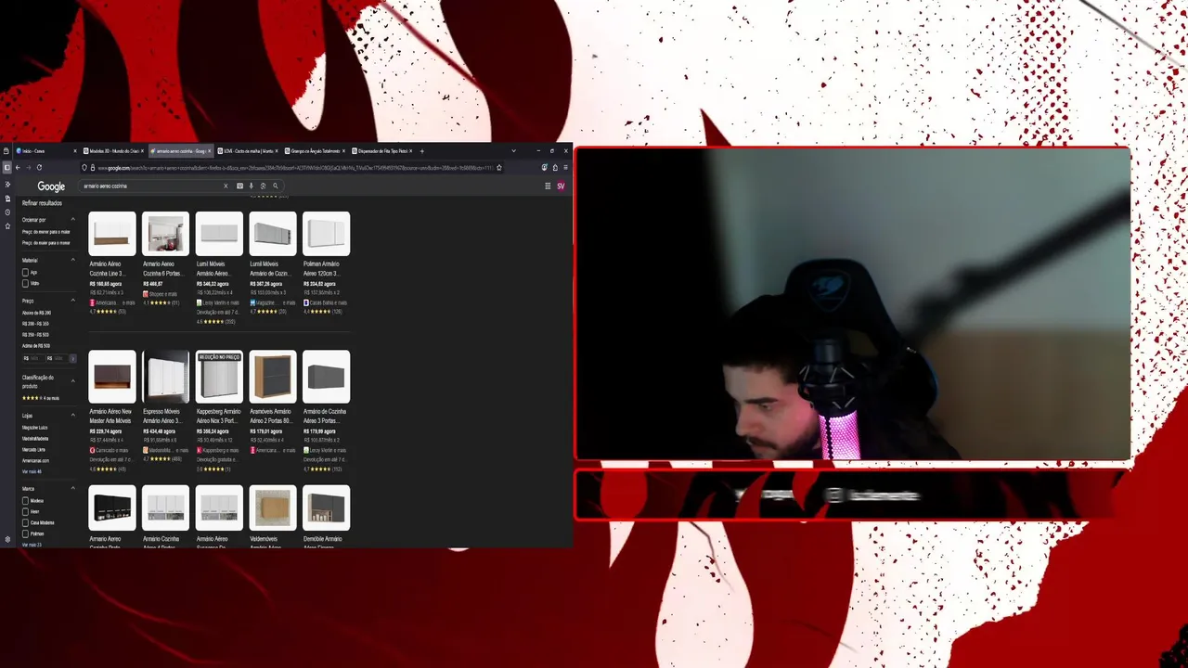Open 'Armário de Cozinha Aéreo 3 Portas' title
Image resolution: width=1188 pixels, height=668 pixels.
click(324, 416)
